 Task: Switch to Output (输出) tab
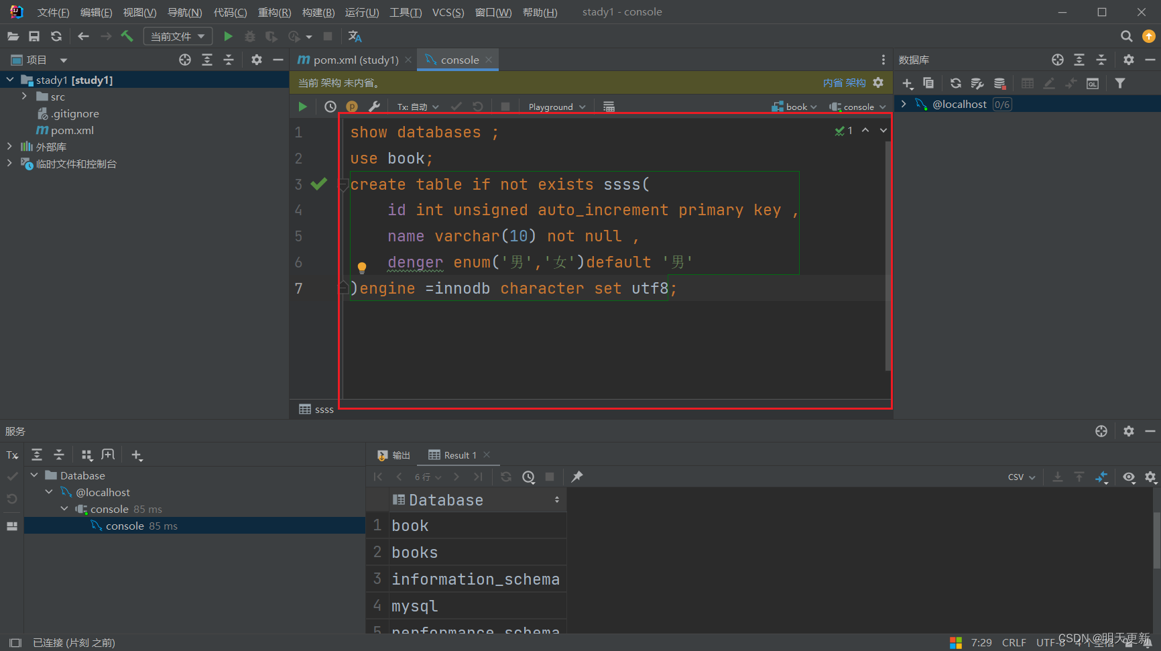pos(394,455)
